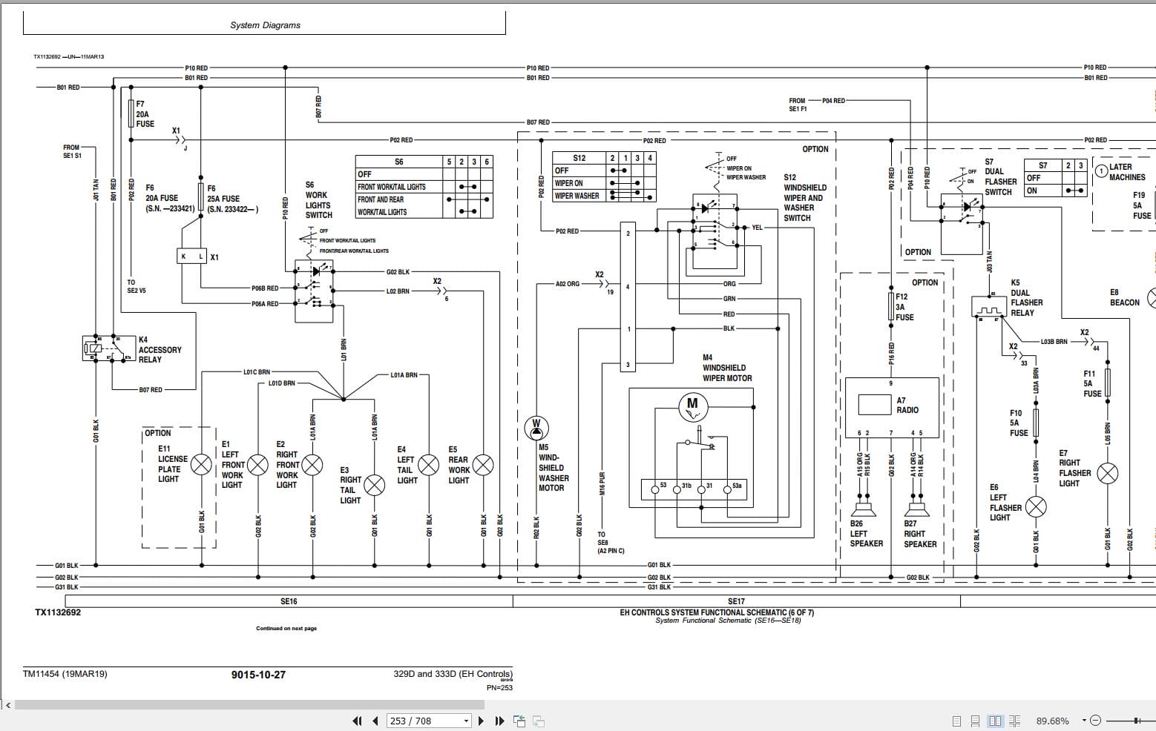
Task: Click the zoom slider handle
Action: pyautogui.click(x=1136, y=721)
